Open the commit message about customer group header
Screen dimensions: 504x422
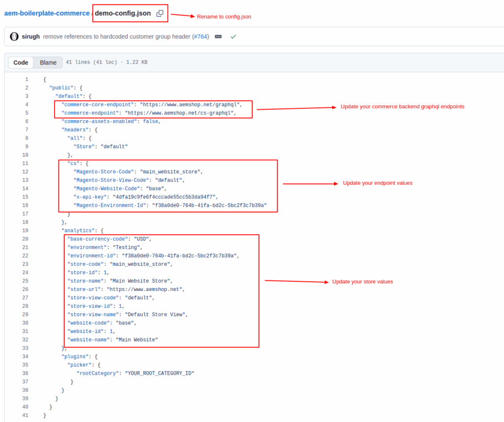pos(117,36)
